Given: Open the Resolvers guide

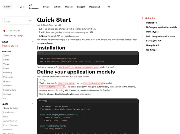Looking at the screenshot, I should coord(8,130).
